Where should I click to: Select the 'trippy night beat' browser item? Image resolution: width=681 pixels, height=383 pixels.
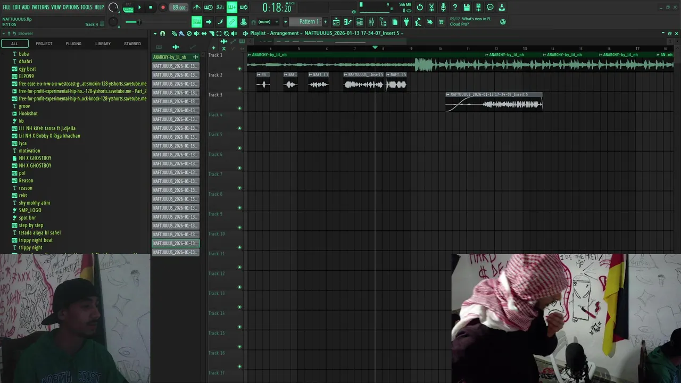pos(36,240)
